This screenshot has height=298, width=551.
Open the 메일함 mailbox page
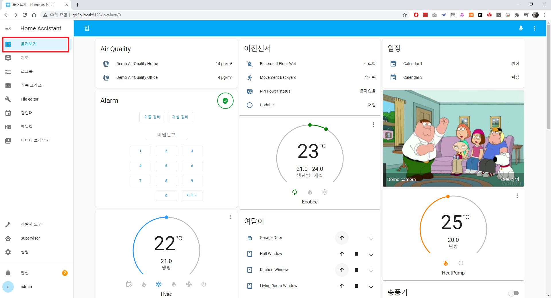tap(37, 126)
